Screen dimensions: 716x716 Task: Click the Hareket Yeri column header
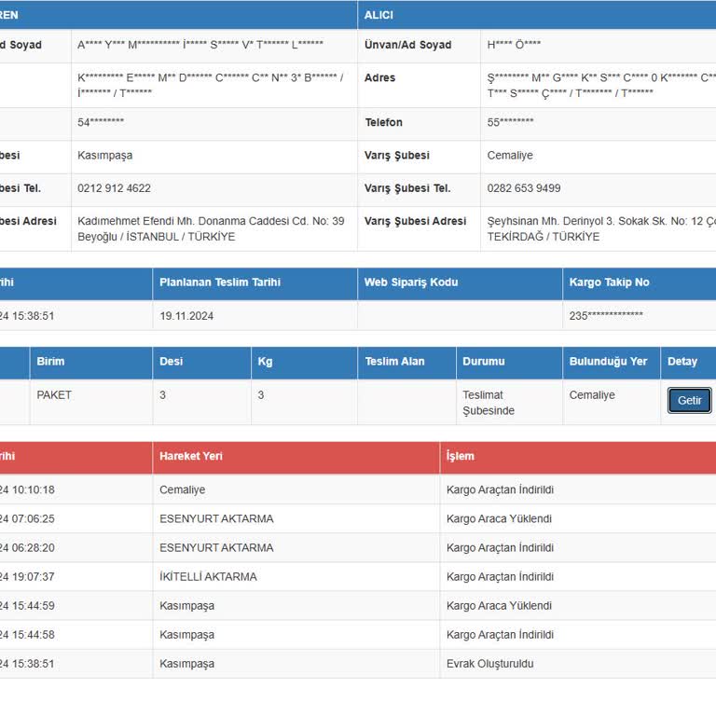point(190,456)
